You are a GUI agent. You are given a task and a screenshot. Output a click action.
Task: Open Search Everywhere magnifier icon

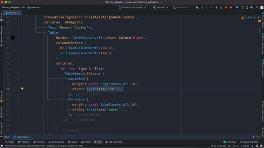[257, 7]
